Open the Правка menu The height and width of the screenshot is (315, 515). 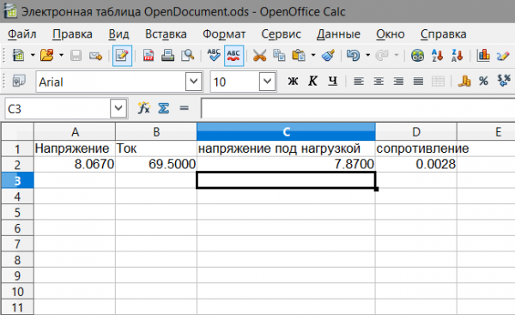[72, 34]
